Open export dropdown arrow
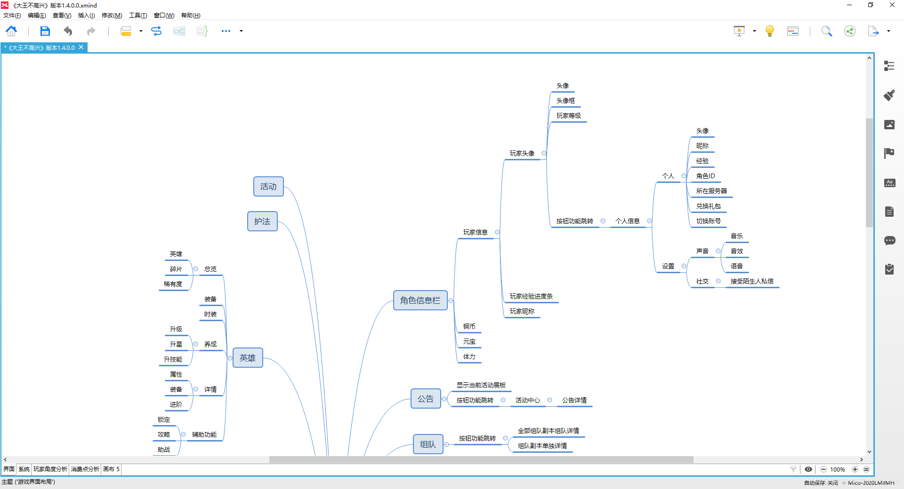904x489 pixels. 888,31
